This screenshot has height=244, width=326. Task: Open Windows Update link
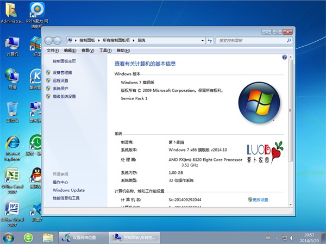tap(68, 190)
